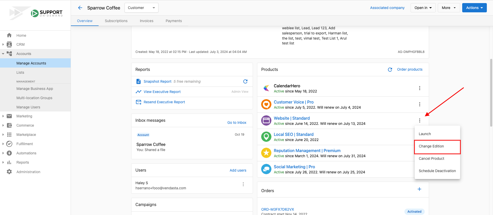Click the Add users link

[238, 170]
